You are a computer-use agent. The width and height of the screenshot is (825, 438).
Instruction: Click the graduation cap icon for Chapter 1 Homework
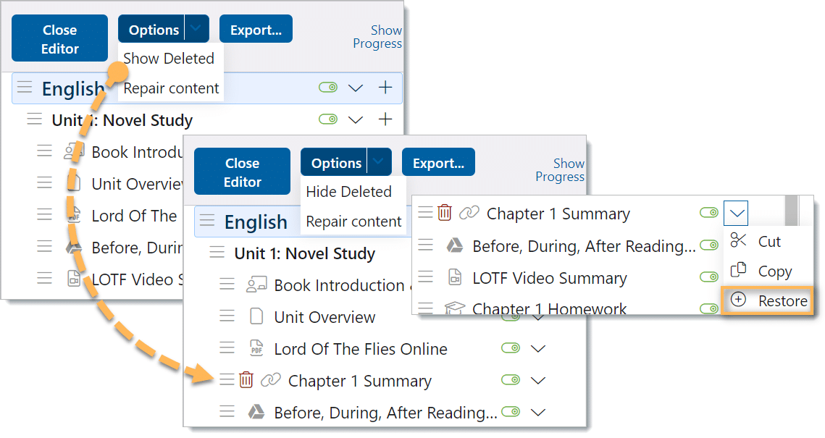coord(453,309)
